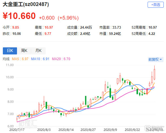Screen dimensions: 166x133
Task: Click 52周最低 value 4.22
Action: tap(152, 34)
